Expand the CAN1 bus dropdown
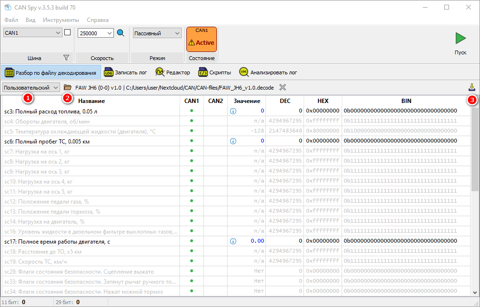Image resolution: width=480 pixels, height=307 pixels. [x=32, y=33]
